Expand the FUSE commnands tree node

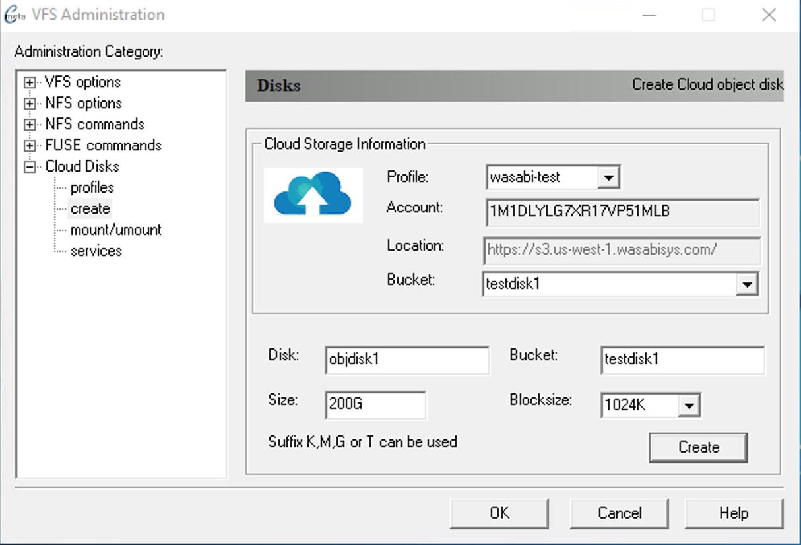click(x=30, y=146)
